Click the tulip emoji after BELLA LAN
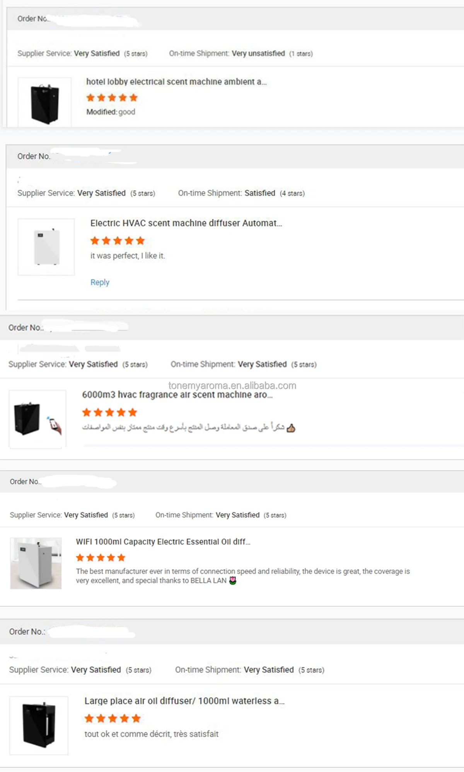 pos(233,580)
